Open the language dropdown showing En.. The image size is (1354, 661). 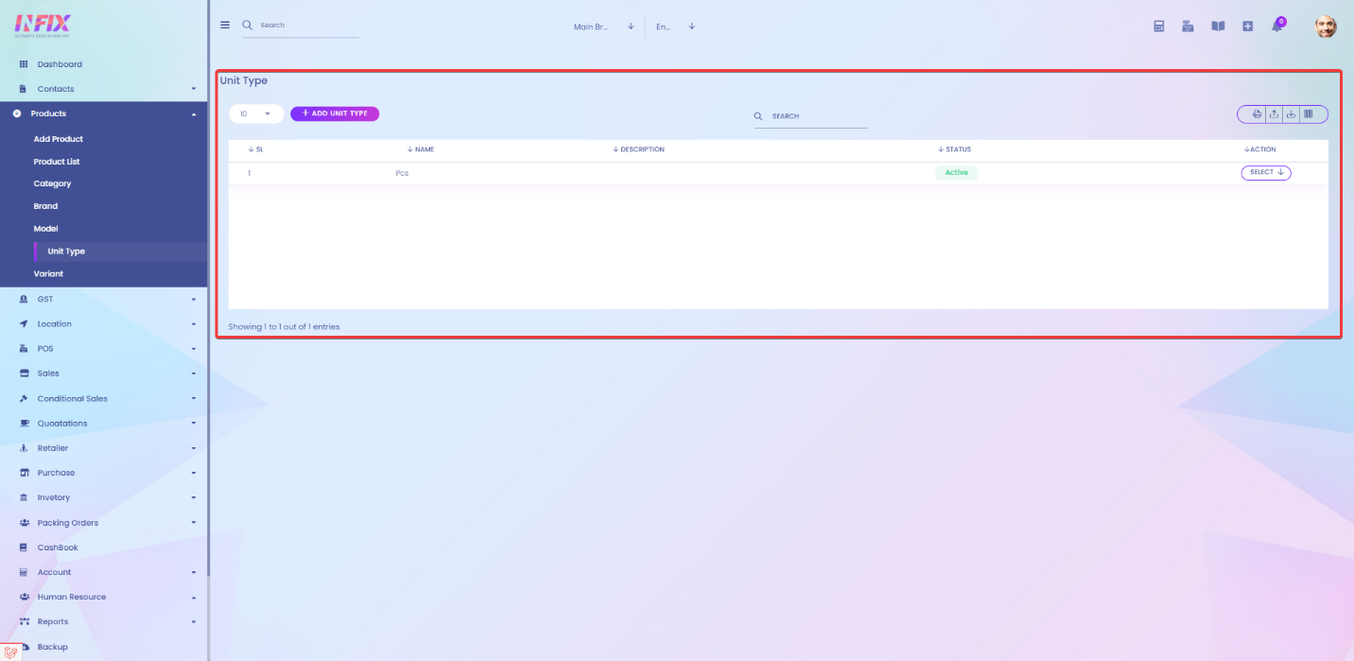pyautogui.click(x=675, y=26)
